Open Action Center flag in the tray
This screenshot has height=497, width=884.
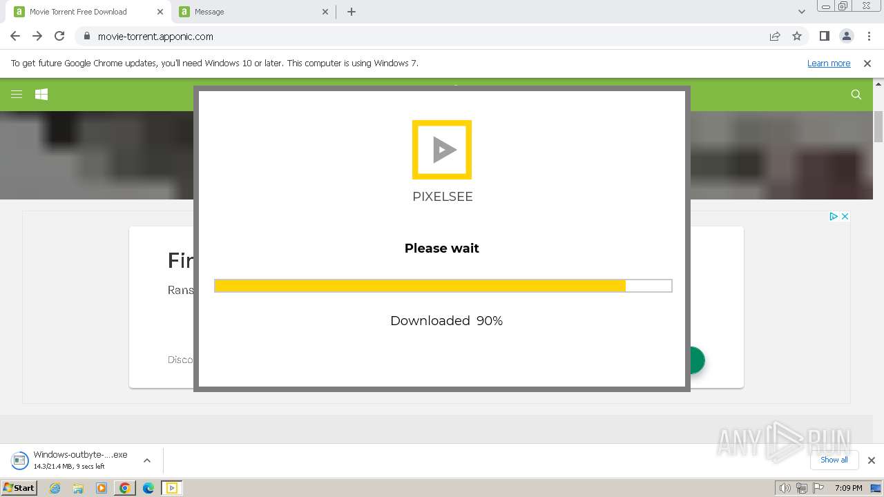tap(818, 488)
